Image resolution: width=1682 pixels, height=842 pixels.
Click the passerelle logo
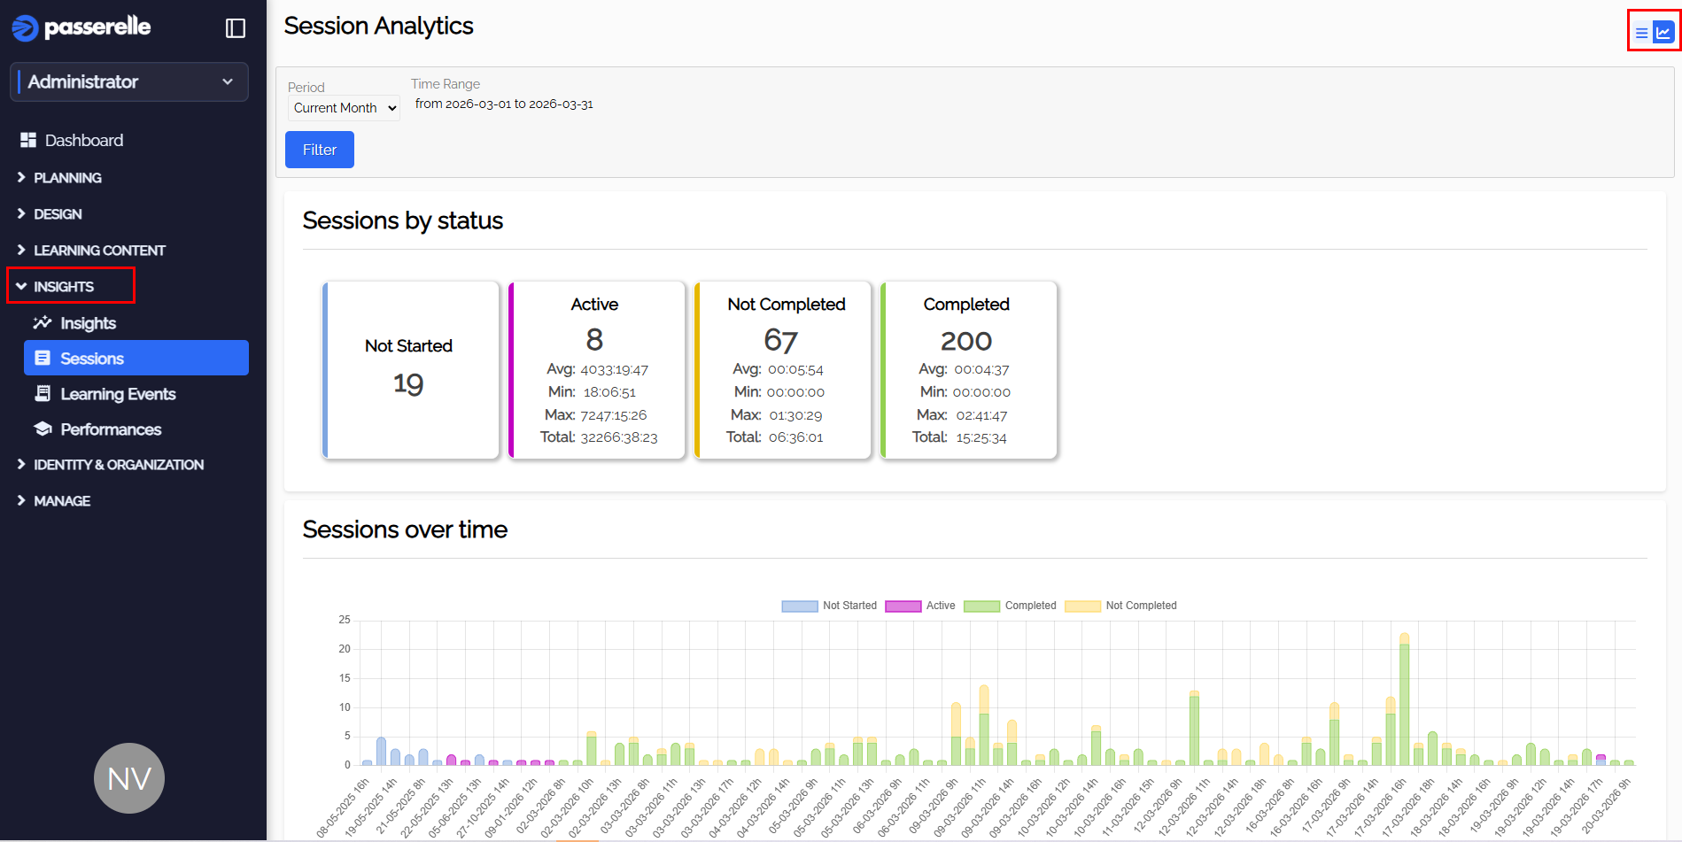[81, 27]
